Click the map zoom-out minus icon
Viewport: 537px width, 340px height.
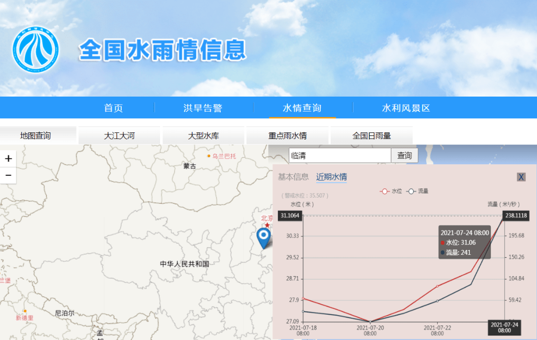click(x=8, y=175)
